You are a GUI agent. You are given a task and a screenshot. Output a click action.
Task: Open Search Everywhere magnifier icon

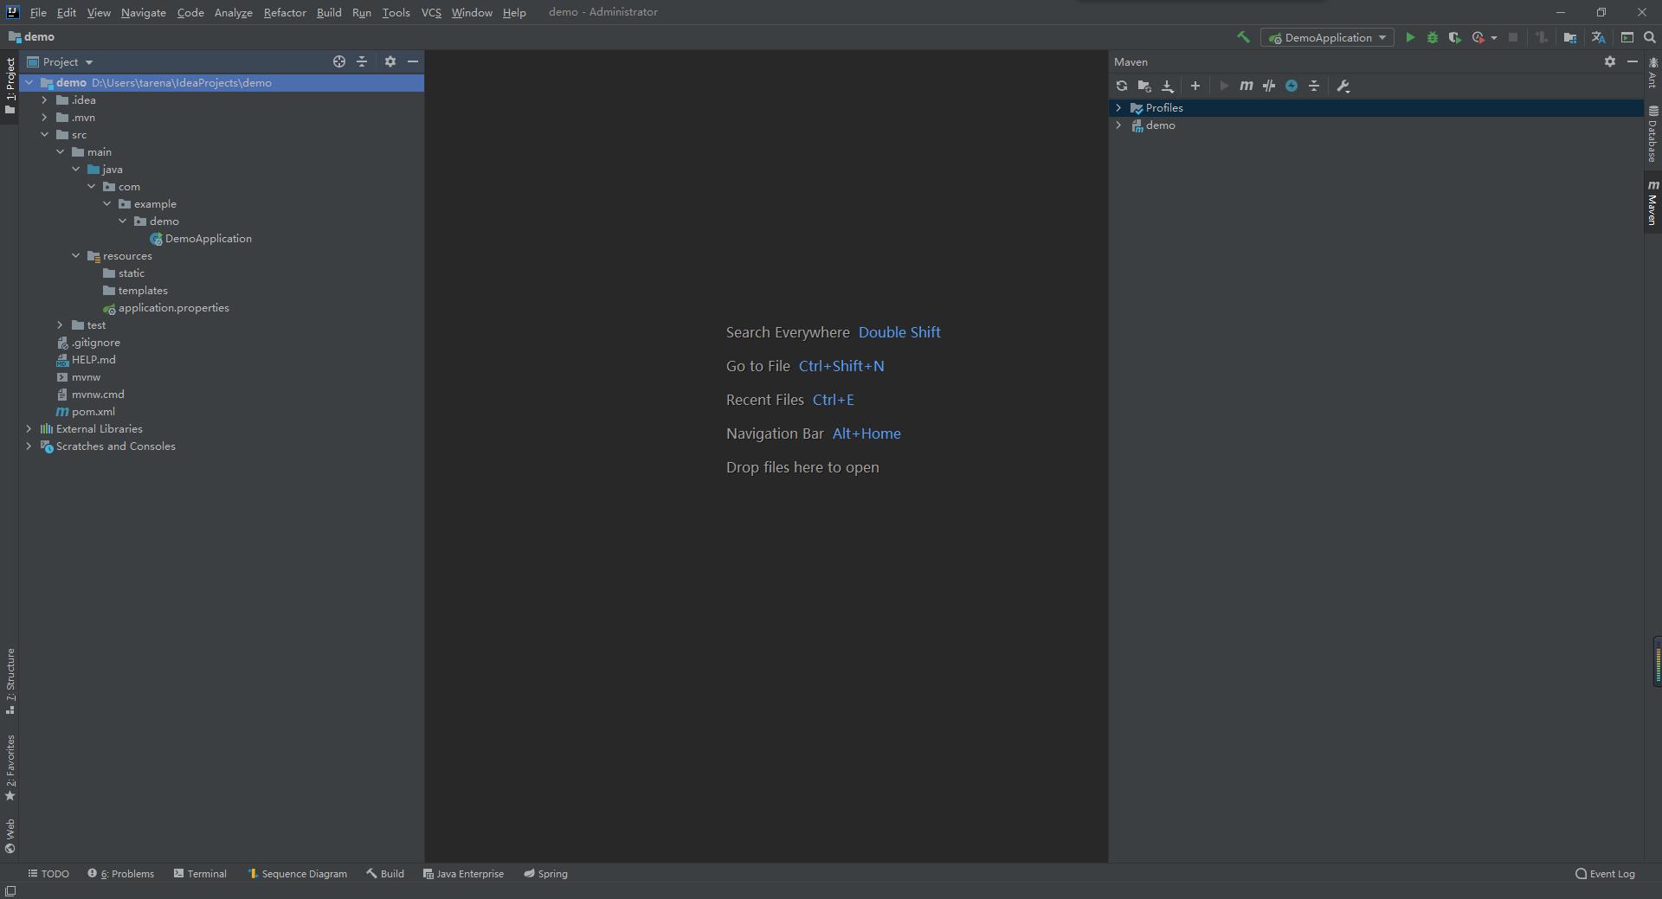tap(1650, 37)
